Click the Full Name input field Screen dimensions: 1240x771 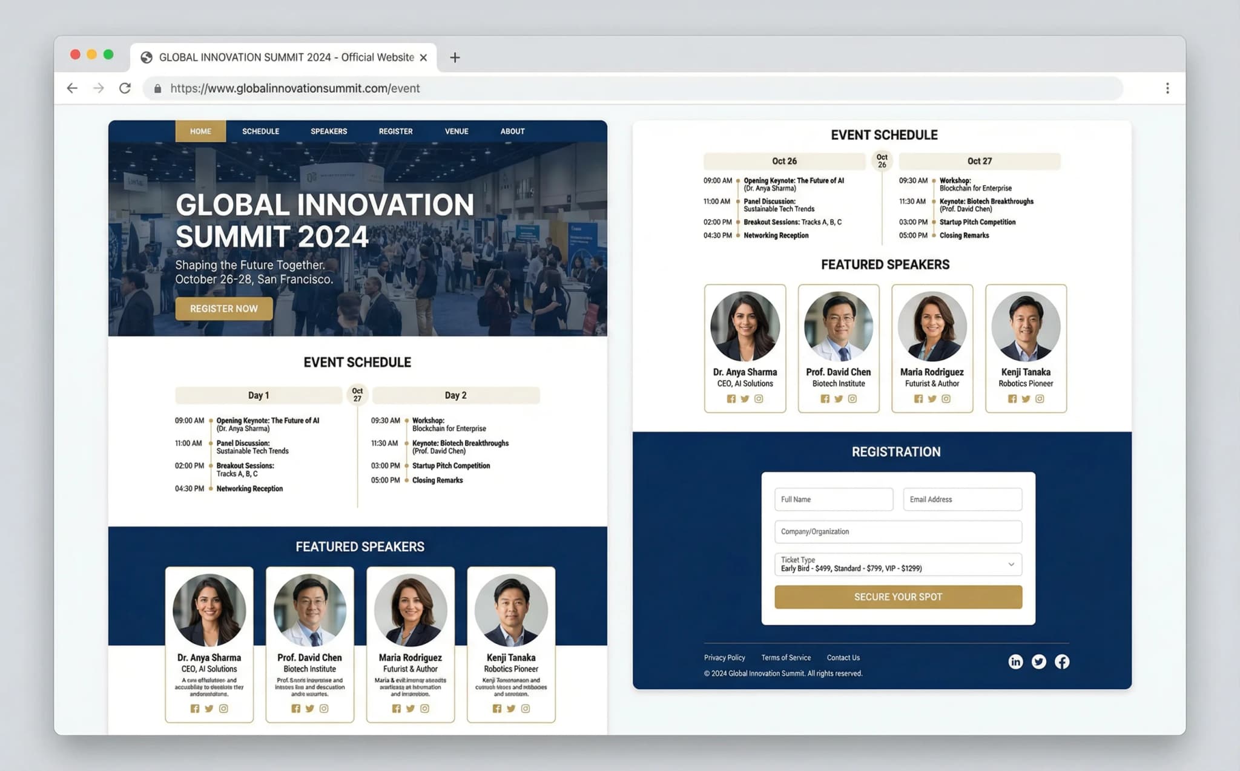[834, 499]
